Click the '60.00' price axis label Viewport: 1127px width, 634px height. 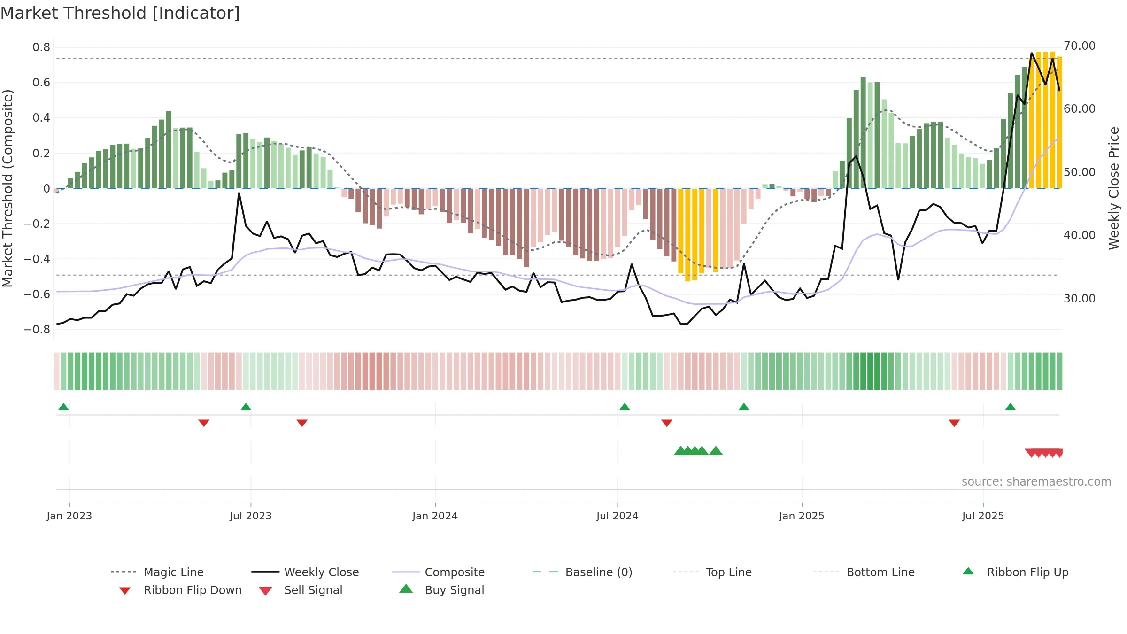(1080, 109)
